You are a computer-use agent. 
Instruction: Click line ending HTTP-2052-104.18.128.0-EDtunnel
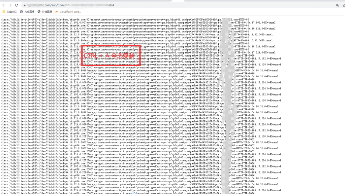coord(101,136)
